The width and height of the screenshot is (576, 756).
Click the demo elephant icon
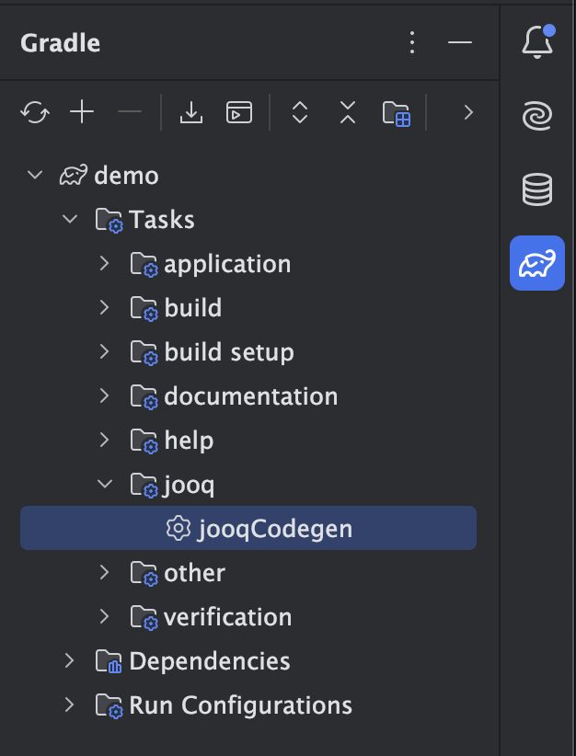[74, 175]
